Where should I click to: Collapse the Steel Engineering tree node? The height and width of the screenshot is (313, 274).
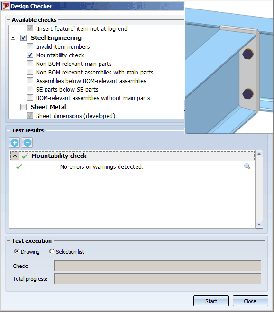tap(13, 38)
